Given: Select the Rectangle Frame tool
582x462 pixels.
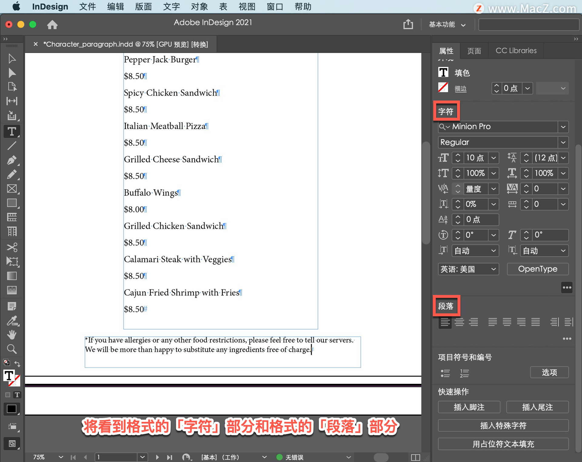Looking at the screenshot, I should click(12, 189).
